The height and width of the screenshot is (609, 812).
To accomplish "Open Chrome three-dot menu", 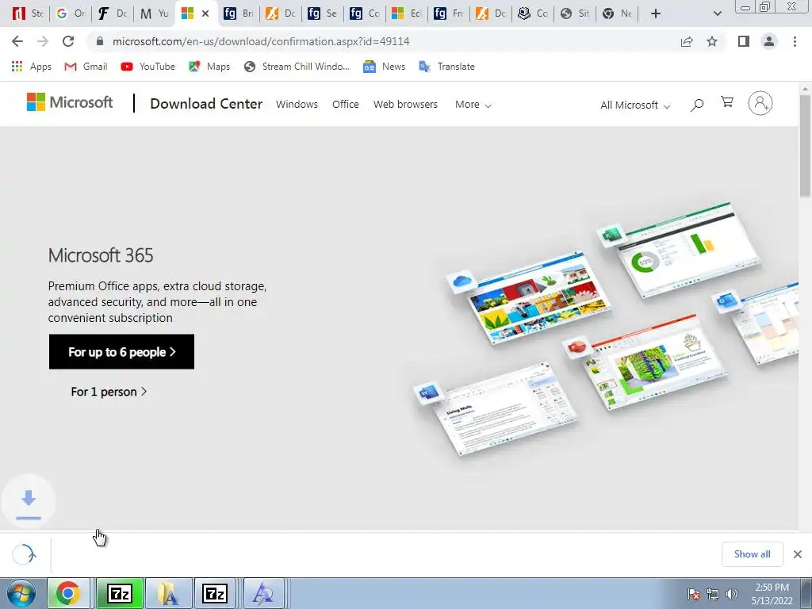I will point(795,41).
